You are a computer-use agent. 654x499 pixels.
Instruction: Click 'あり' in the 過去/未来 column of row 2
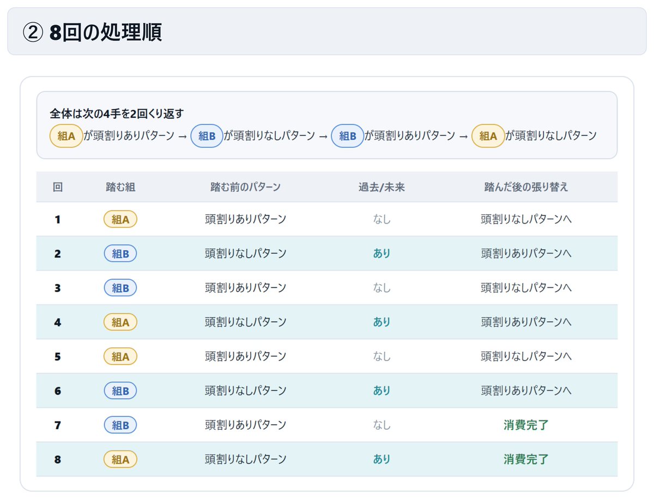pos(381,254)
